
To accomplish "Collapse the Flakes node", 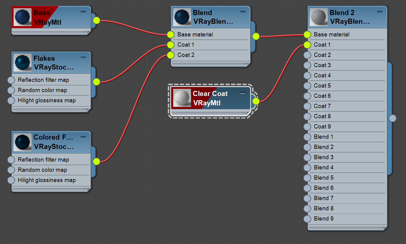I will 83,57.
